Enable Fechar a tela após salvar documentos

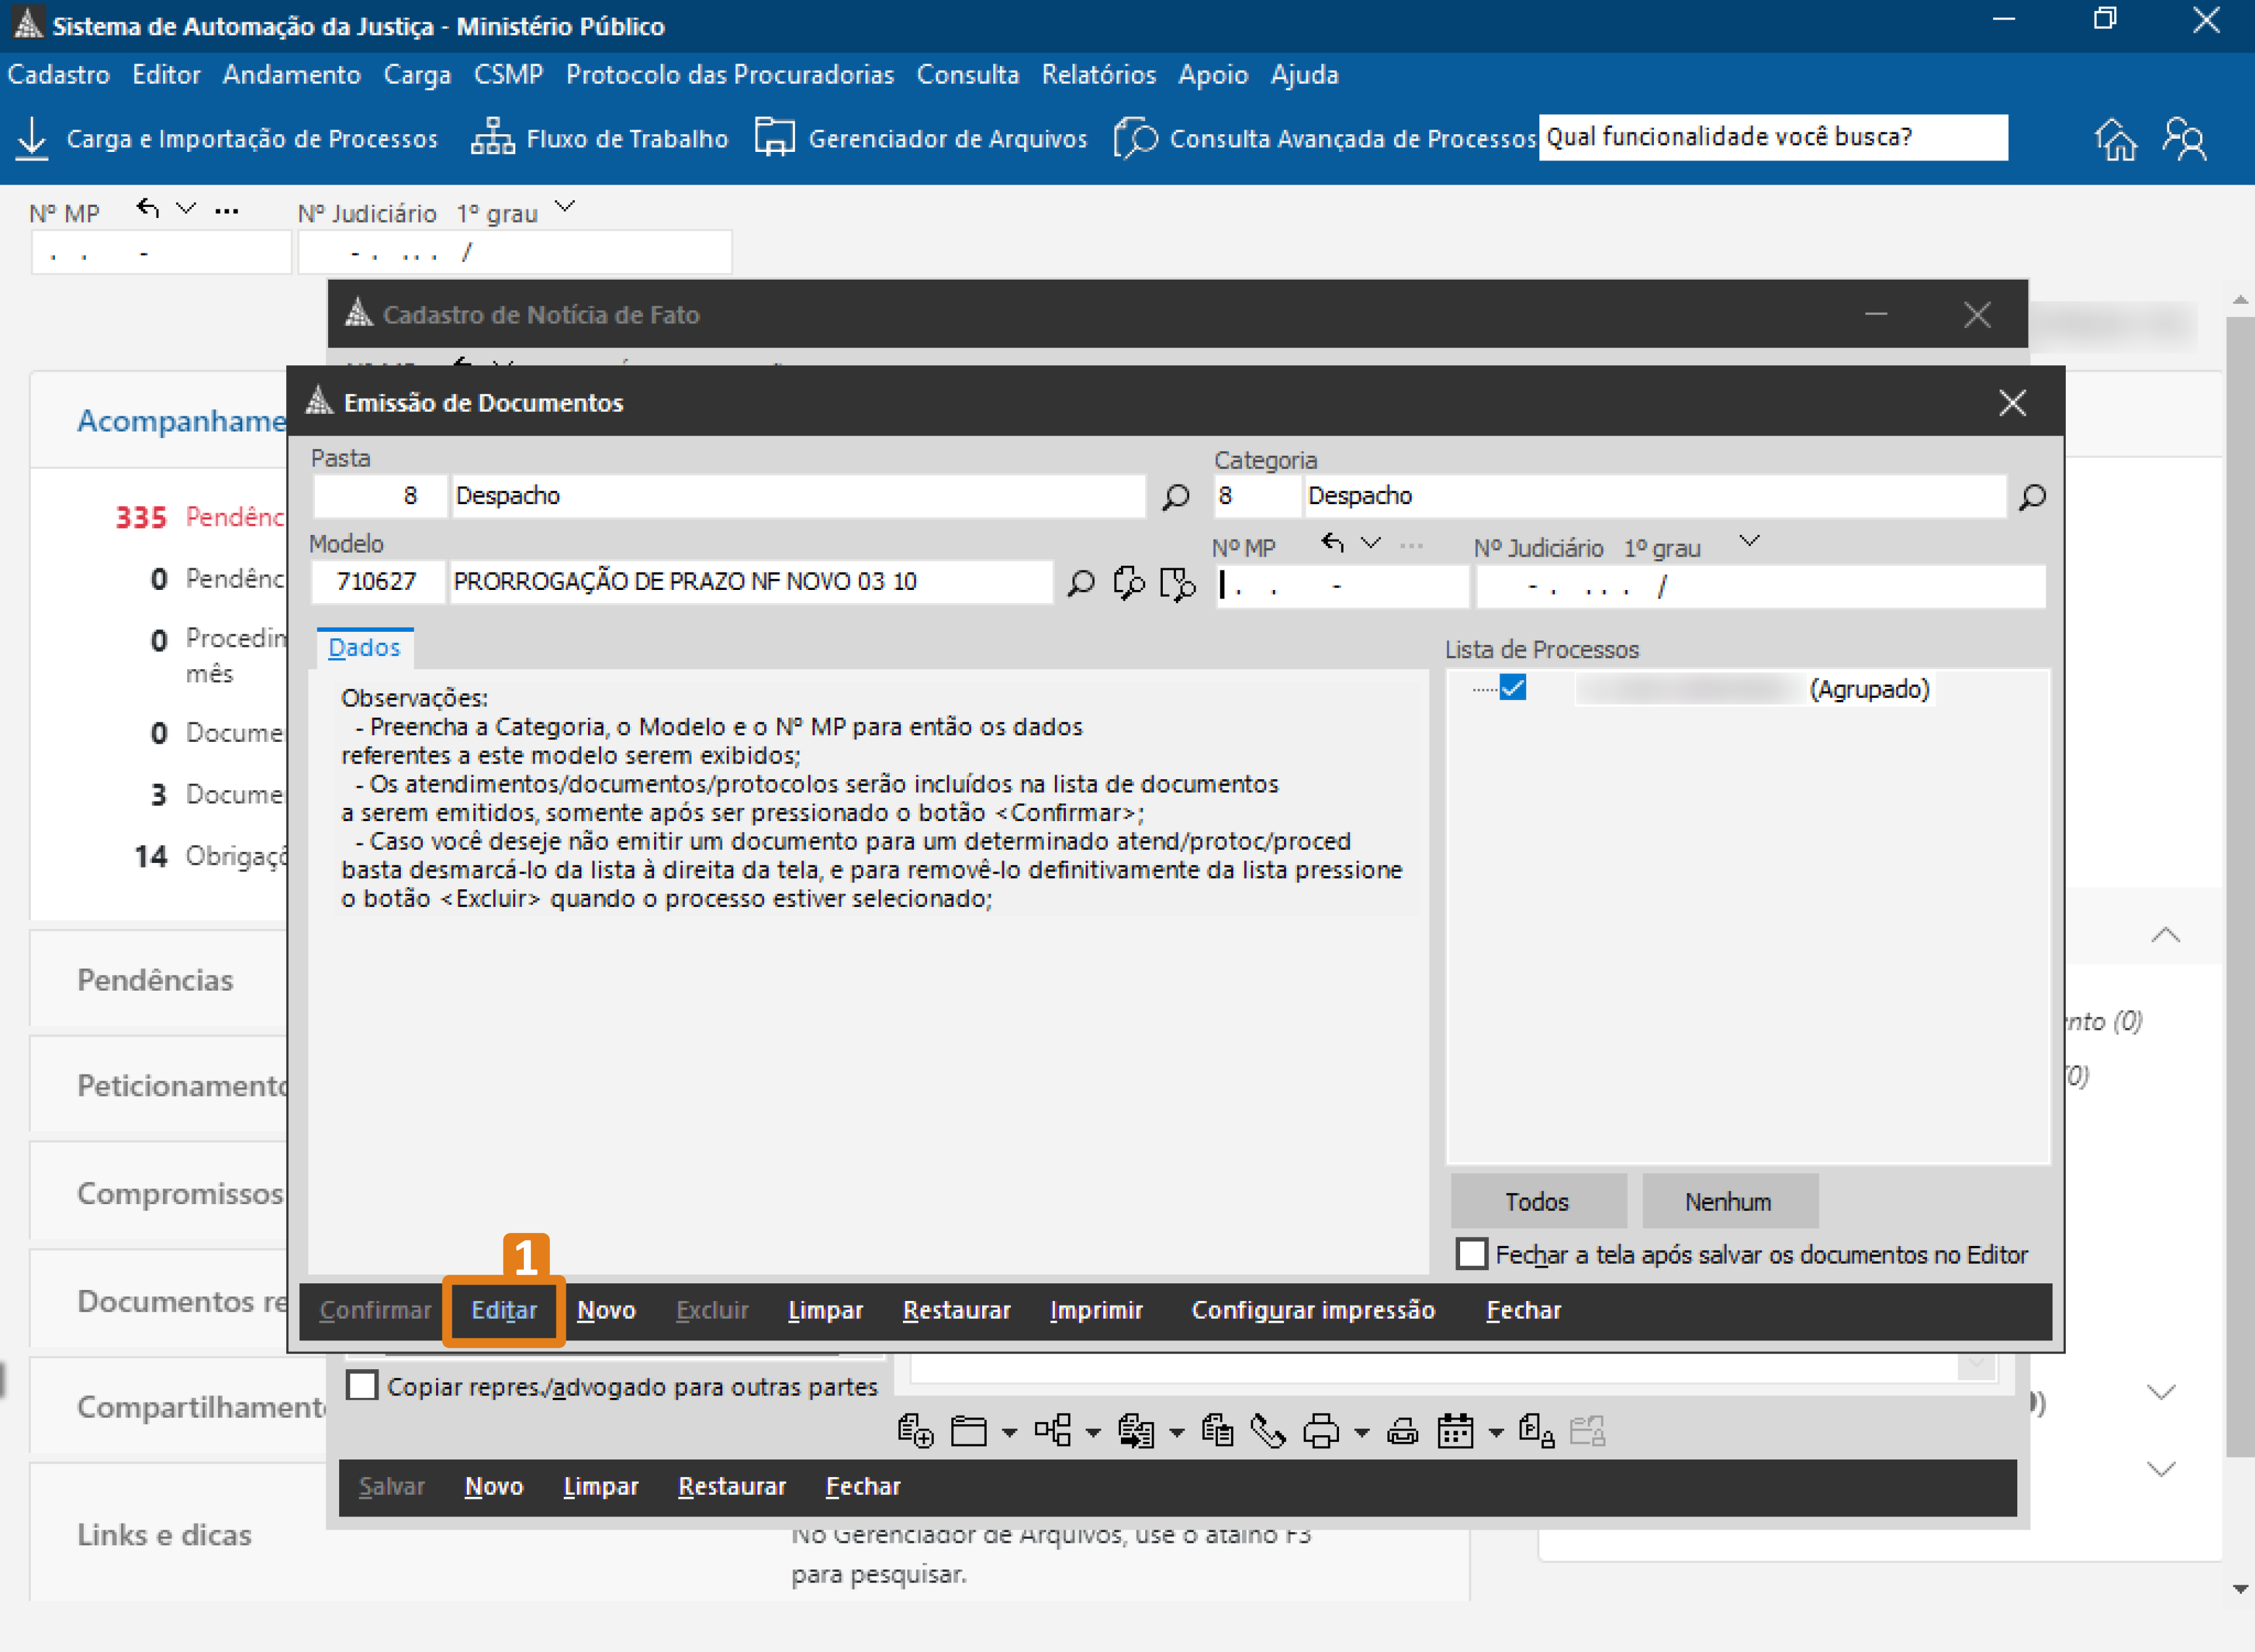tap(1471, 1254)
